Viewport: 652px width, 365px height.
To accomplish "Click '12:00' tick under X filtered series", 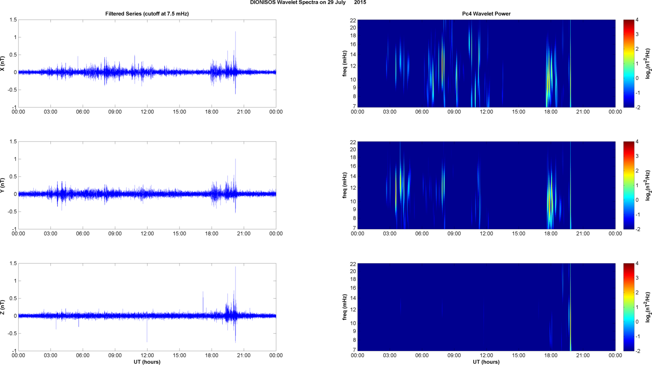I will coord(147,112).
